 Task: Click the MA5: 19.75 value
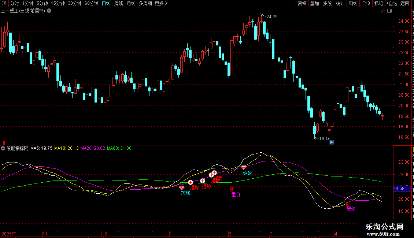coord(41,148)
